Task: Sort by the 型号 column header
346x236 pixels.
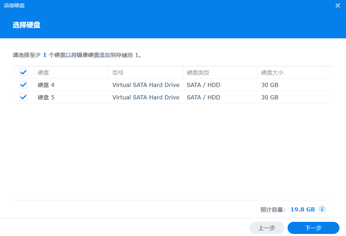Action: coord(146,72)
